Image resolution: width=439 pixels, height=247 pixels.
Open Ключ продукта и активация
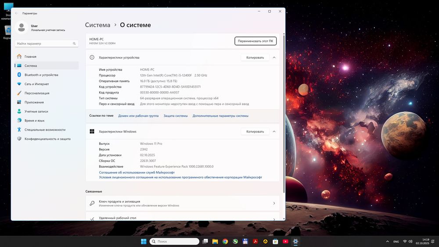[x=183, y=204]
